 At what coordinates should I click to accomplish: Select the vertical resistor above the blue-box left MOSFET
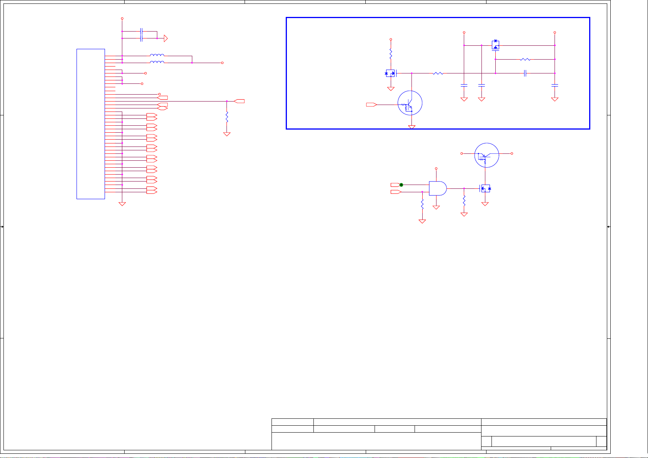391,53
